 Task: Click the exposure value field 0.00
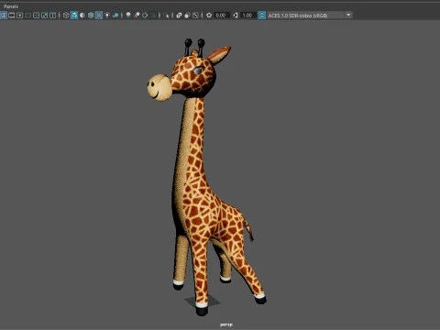tap(222, 15)
